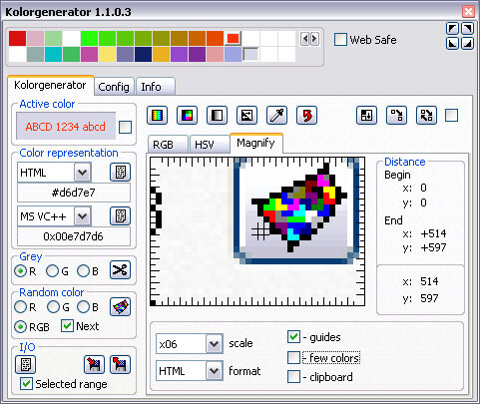
Task: Click the #d6d7e7 HTML color value field
Action: click(x=74, y=193)
